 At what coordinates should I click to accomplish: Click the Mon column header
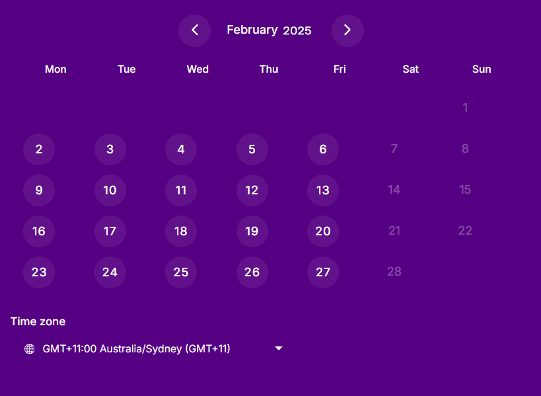point(55,69)
